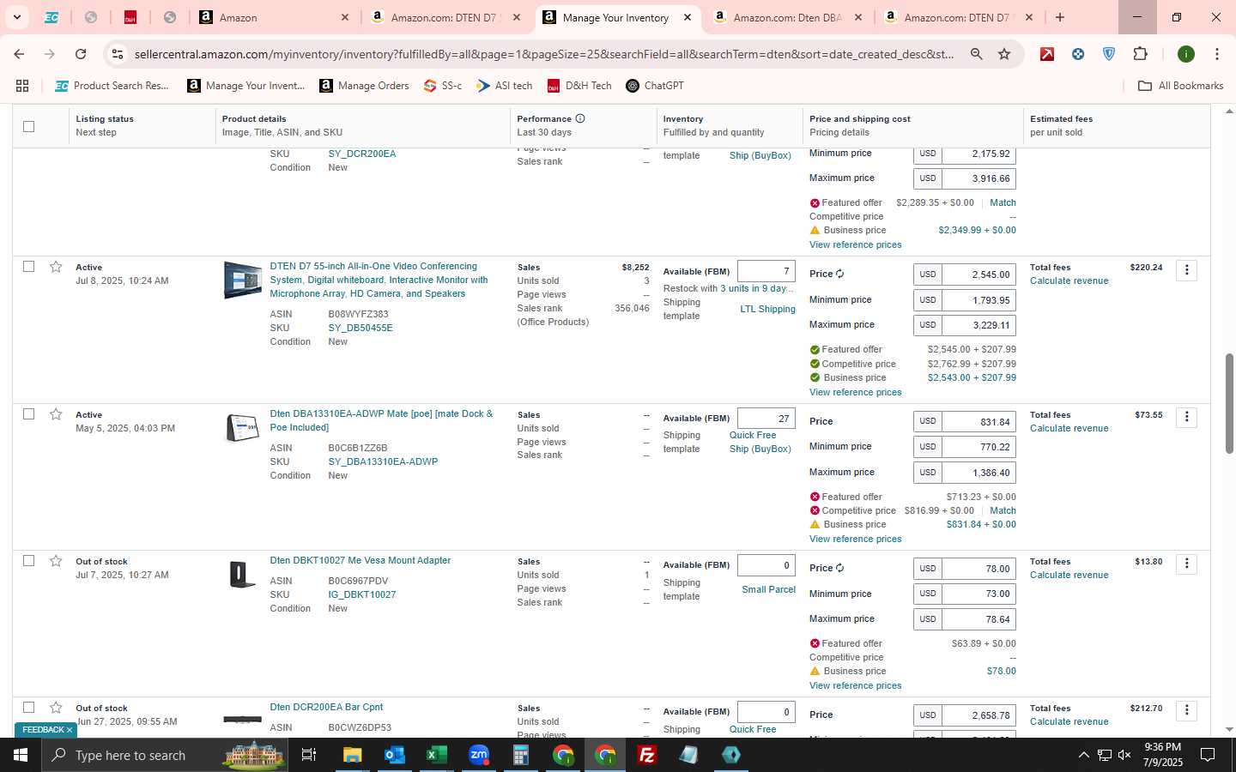The image size is (1236, 772).
Task: Open the Chrome profile avatar
Action: (x=1186, y=54)
